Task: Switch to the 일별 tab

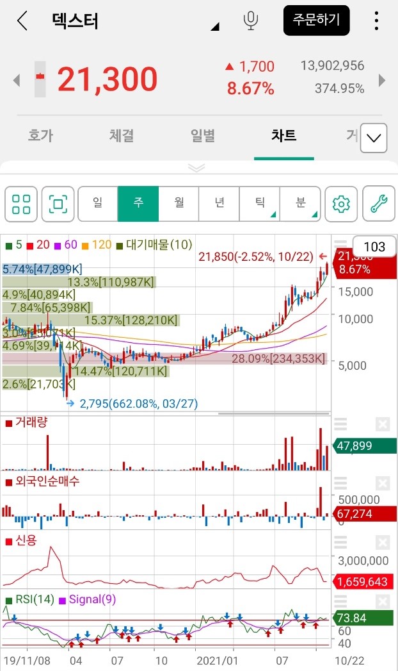Action: click(203, 136)
